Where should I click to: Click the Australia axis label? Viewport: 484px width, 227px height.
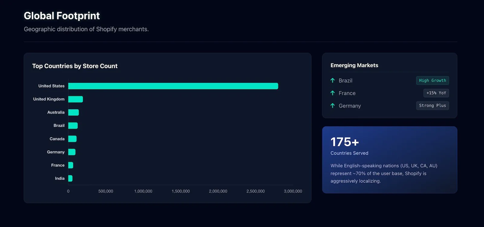pos(56,112)
